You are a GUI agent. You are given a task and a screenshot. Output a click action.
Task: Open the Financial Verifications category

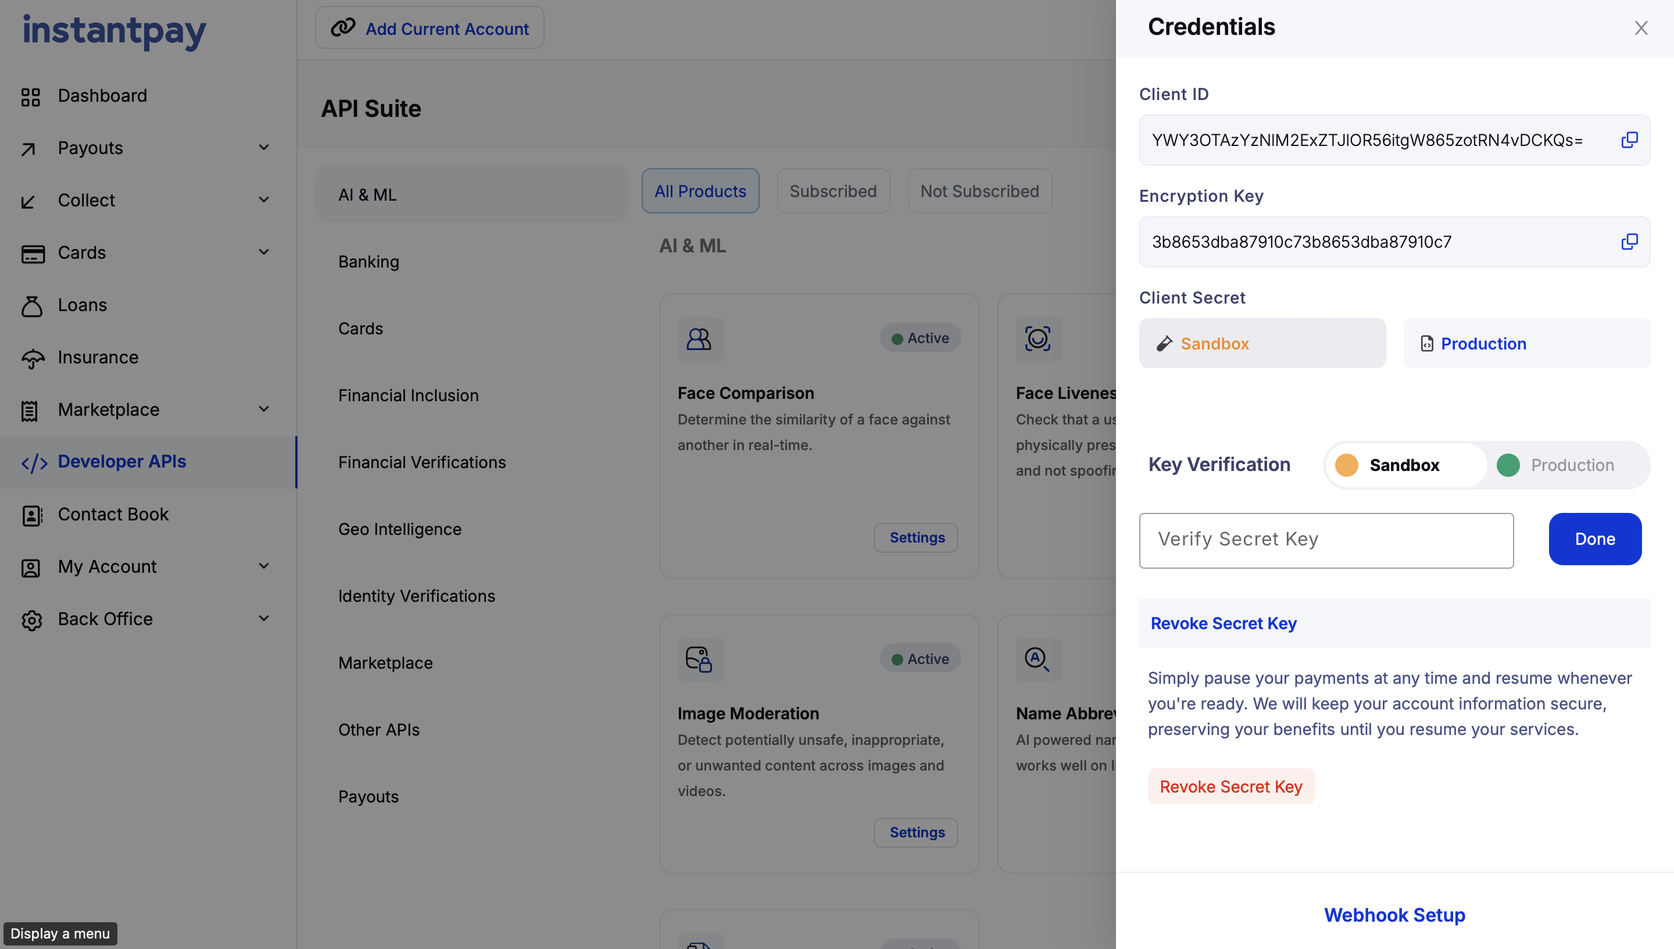421,462
